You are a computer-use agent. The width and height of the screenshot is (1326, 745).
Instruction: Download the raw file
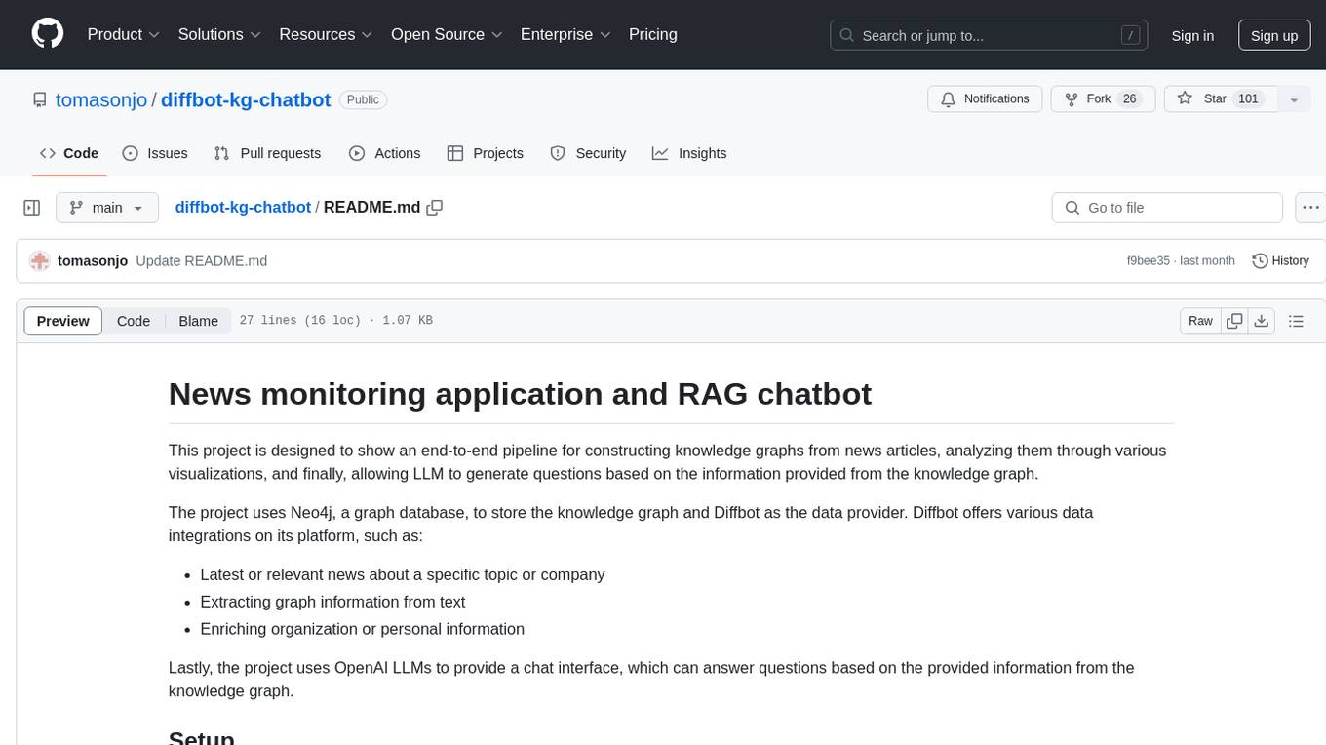coord(1262,321)
